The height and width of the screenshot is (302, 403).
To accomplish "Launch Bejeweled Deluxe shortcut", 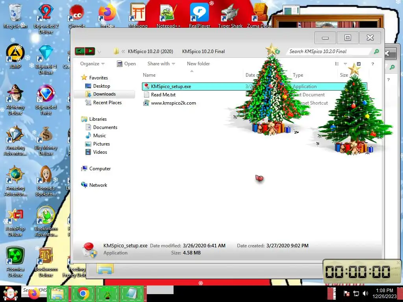I will click(46, 60).
